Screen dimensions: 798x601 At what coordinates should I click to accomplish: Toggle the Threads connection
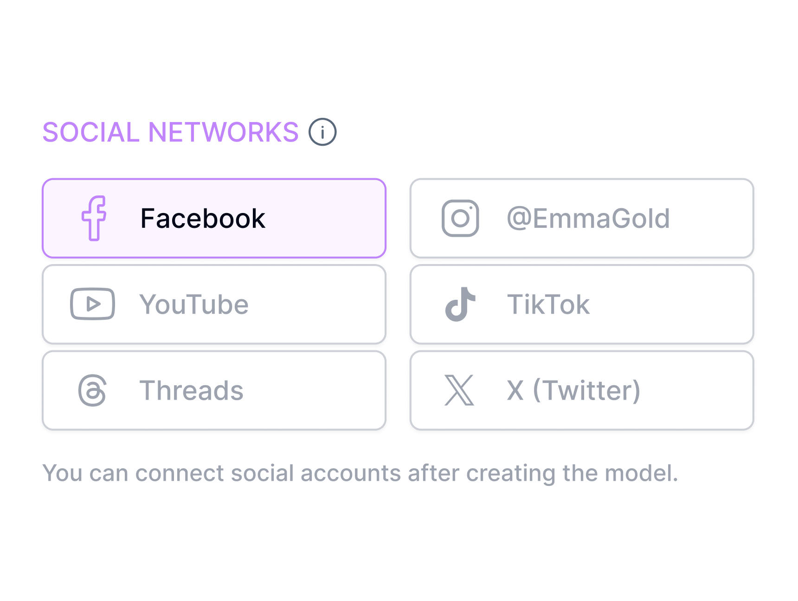coord(214,390)
